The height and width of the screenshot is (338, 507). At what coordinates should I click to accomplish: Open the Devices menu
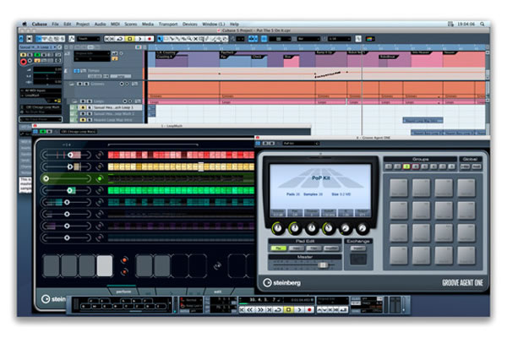tap(190, 24)
